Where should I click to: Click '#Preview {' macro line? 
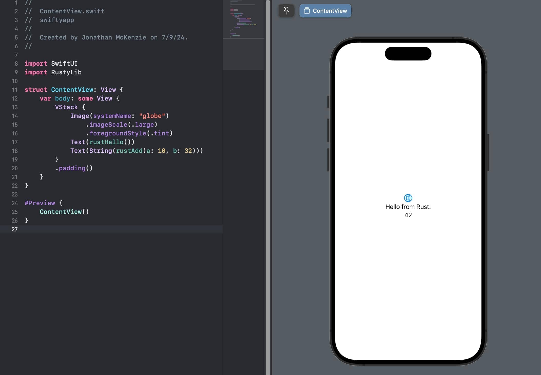pos(43,203)
